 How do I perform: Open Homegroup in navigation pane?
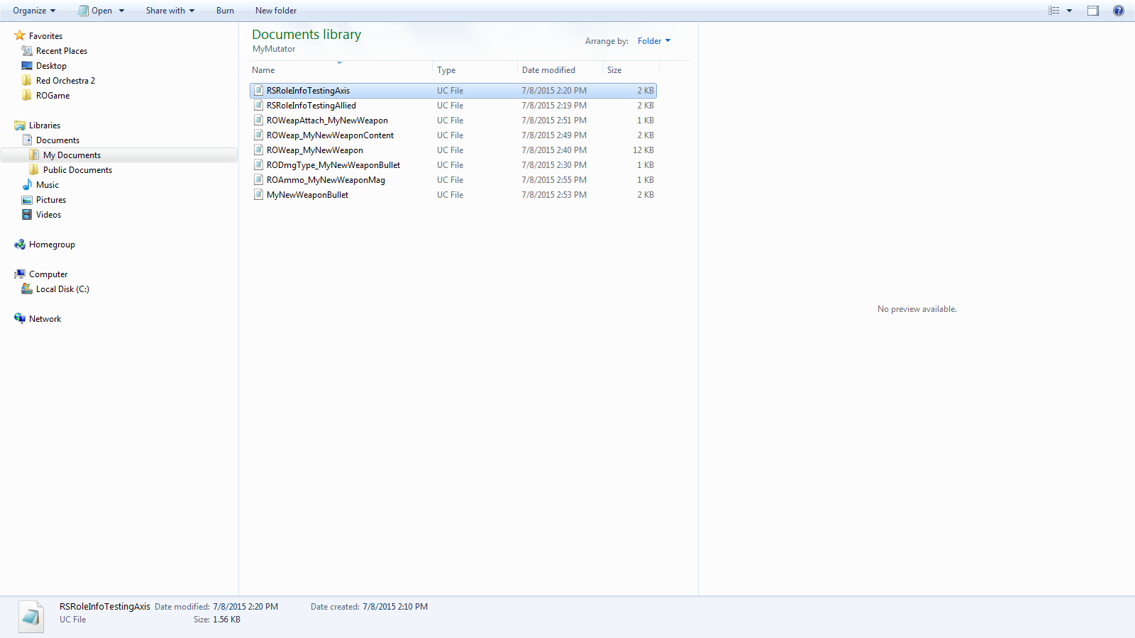pos(52,245)
